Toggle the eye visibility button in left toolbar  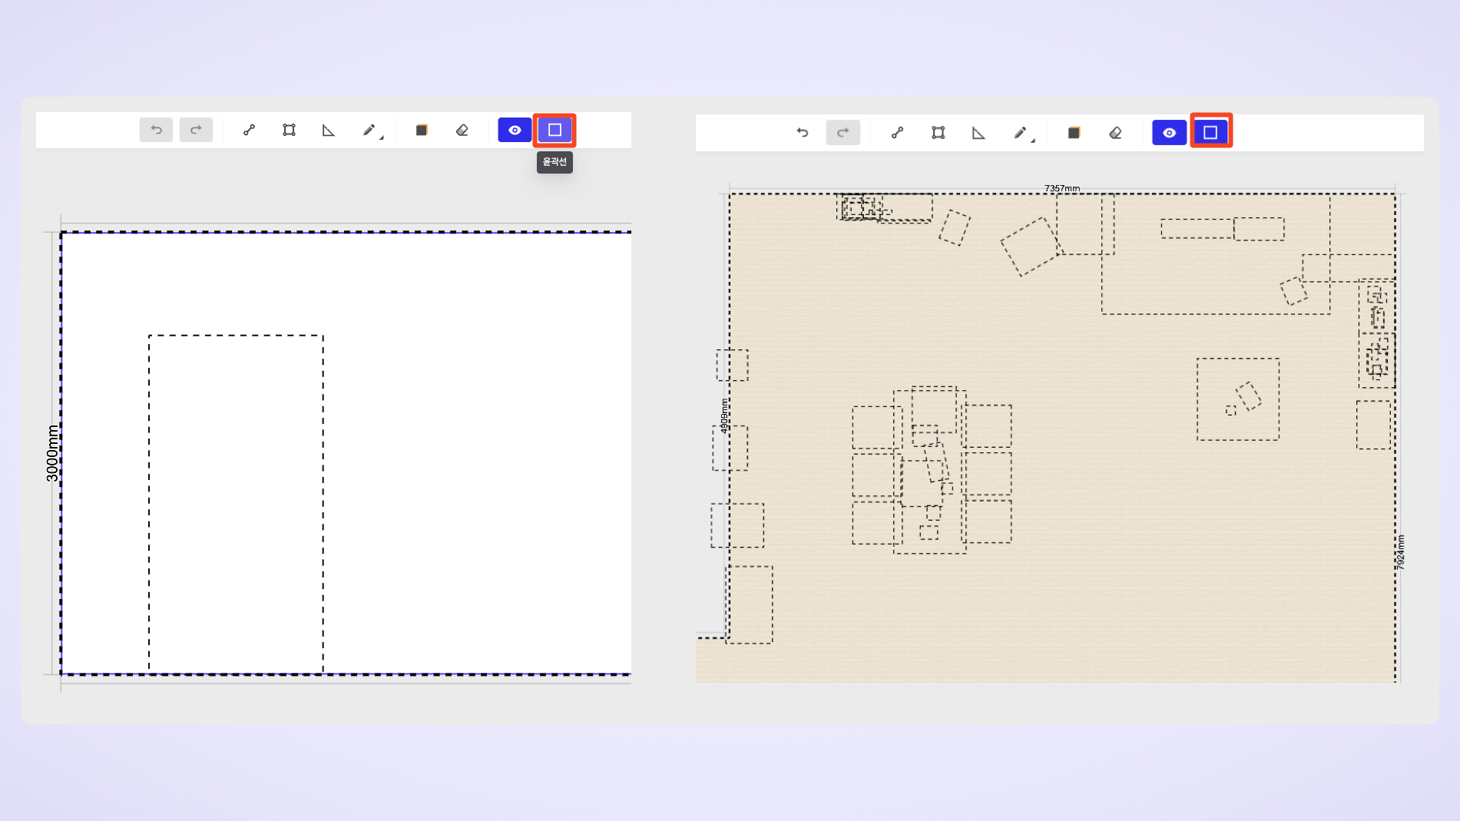pyautogui.click(x=515, y=131)
